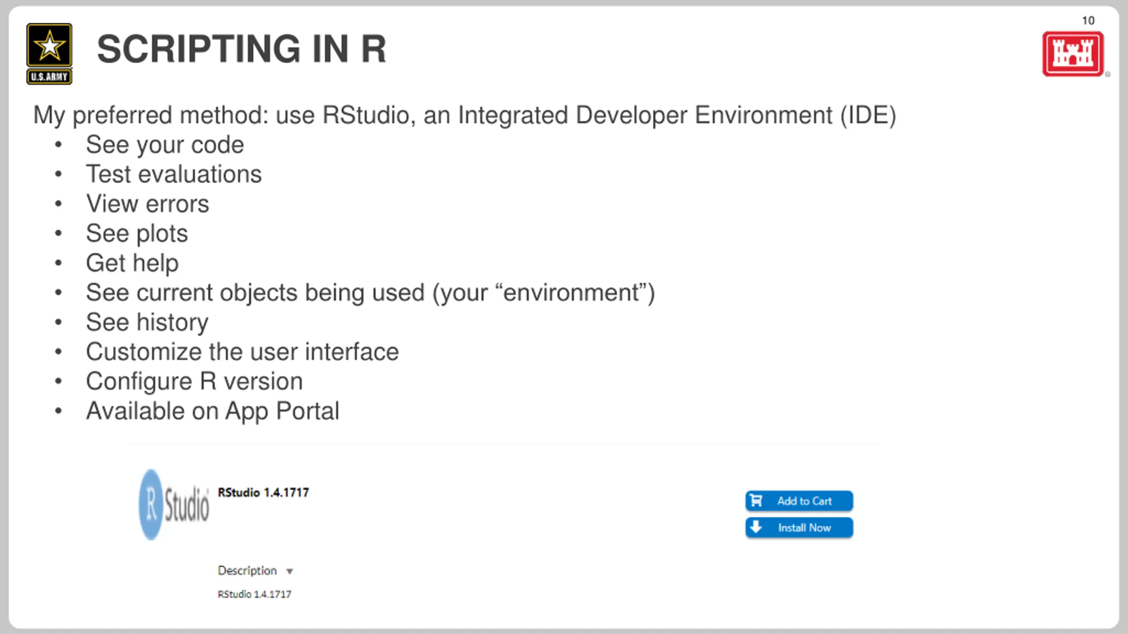
Task: Click the 'Get help' bullet
Action: tap(132, 263)
